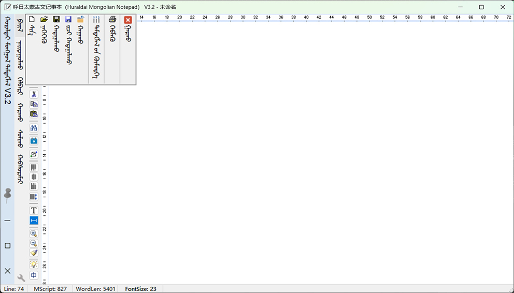Click the green and blue convert arrows icon
The image size is (514, 293).
point(34,154)
